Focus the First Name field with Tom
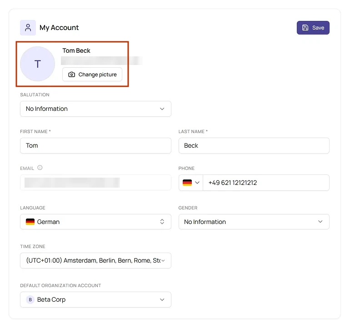Image resolution: width=350 pixels, height=328 pixels. point(95,145)
